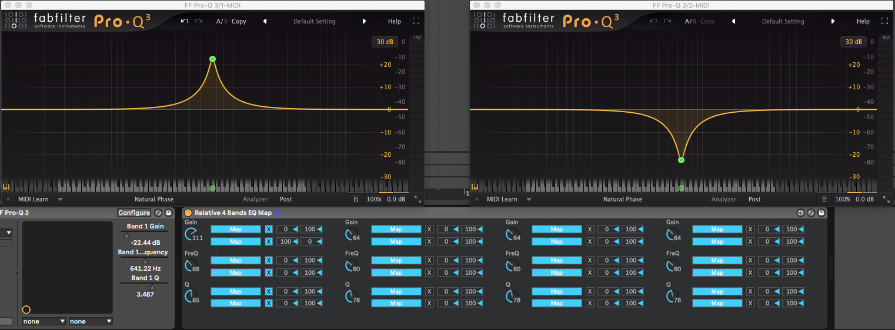Open Default Setting preset menu in right Pro-Q 3

[783, 21]
